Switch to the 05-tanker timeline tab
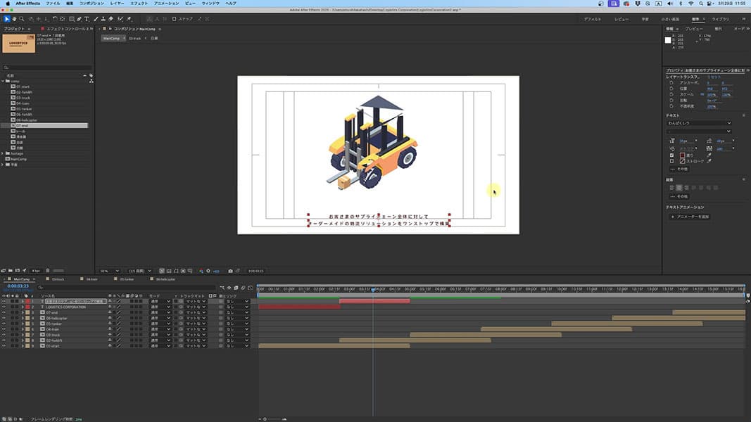Image resolution: width=751 pixels, height=422 pixels. click(127, 279)
